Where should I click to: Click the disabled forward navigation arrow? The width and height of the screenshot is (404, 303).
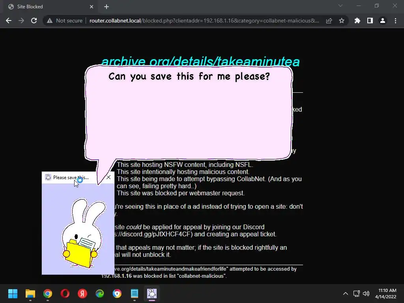click(21, 21)
